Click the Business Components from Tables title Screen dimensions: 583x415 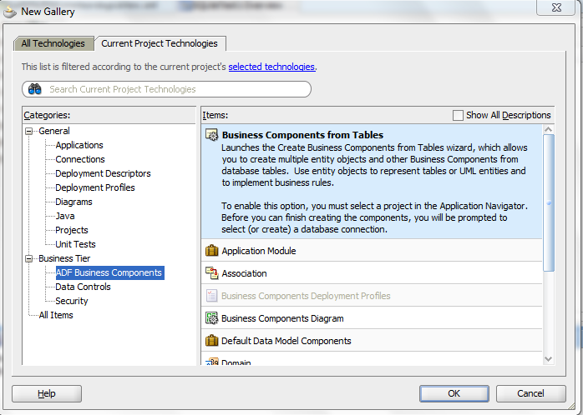pyautogui.click(x=302, y=135)
